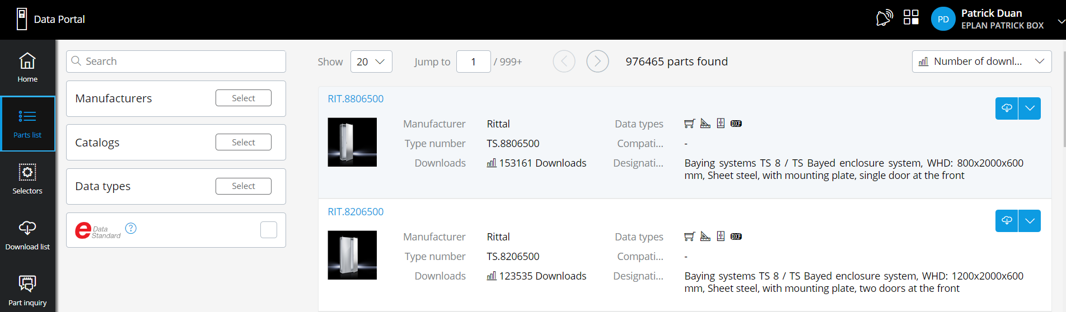This screenshot has width=1066, height=312.
Task: Click the drawing data type icon of RIT.8806500
Action: pos(705,124)
